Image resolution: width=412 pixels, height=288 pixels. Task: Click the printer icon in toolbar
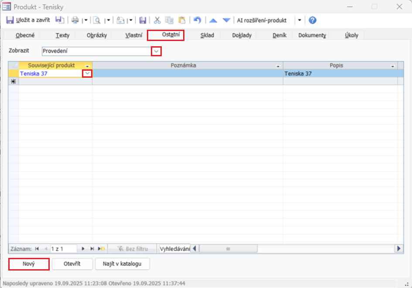(75, 20)
